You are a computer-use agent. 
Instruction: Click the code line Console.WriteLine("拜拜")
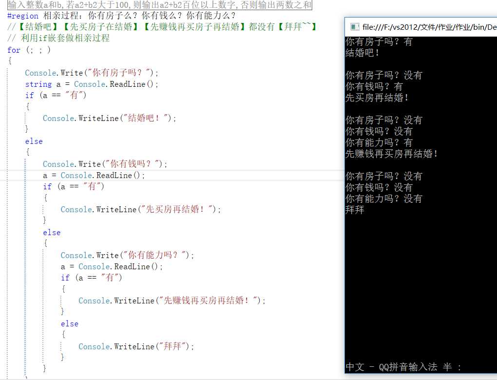136,346
